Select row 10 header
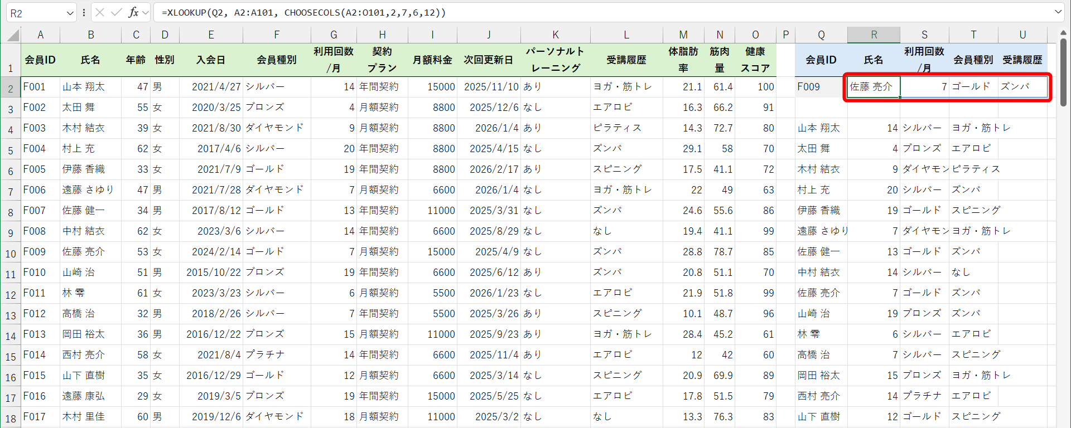 coord(11,252)
